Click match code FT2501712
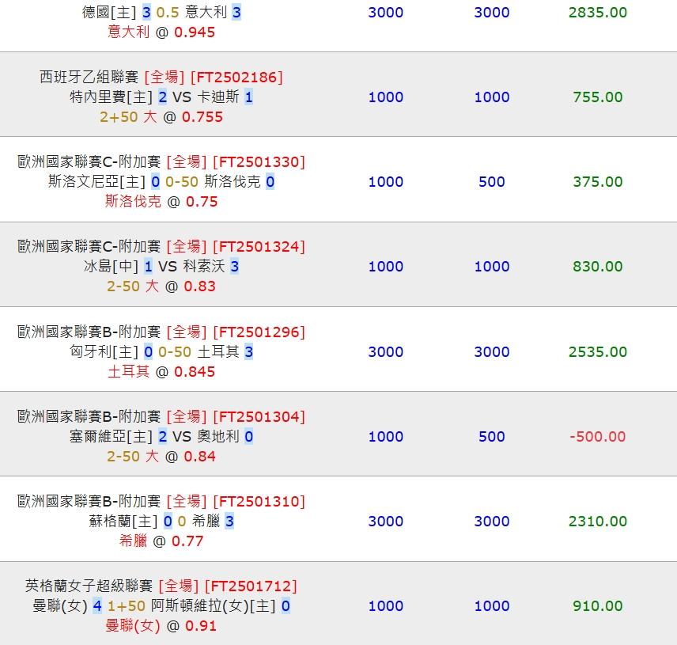The image size is (677, 645). 251,586
